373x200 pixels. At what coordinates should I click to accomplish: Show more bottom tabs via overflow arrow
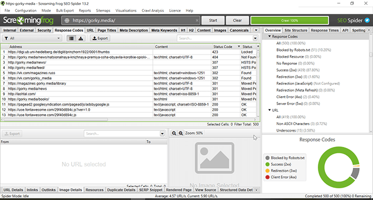(256, 190)
